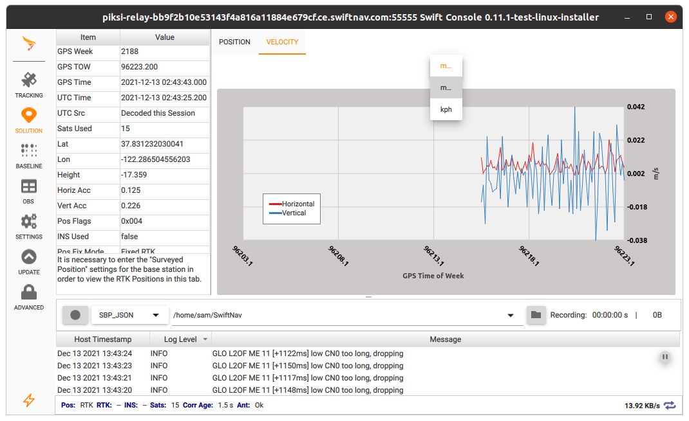Click the lightning bolt connection icon
Viewport: 689px width, 421px height.
pyautogui.click(x=29, y=400)
